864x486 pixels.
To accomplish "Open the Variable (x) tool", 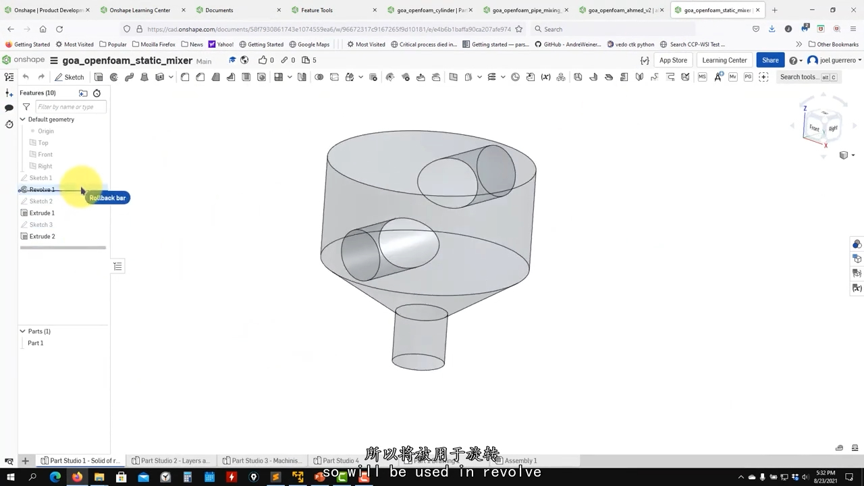I will [545, 77].
